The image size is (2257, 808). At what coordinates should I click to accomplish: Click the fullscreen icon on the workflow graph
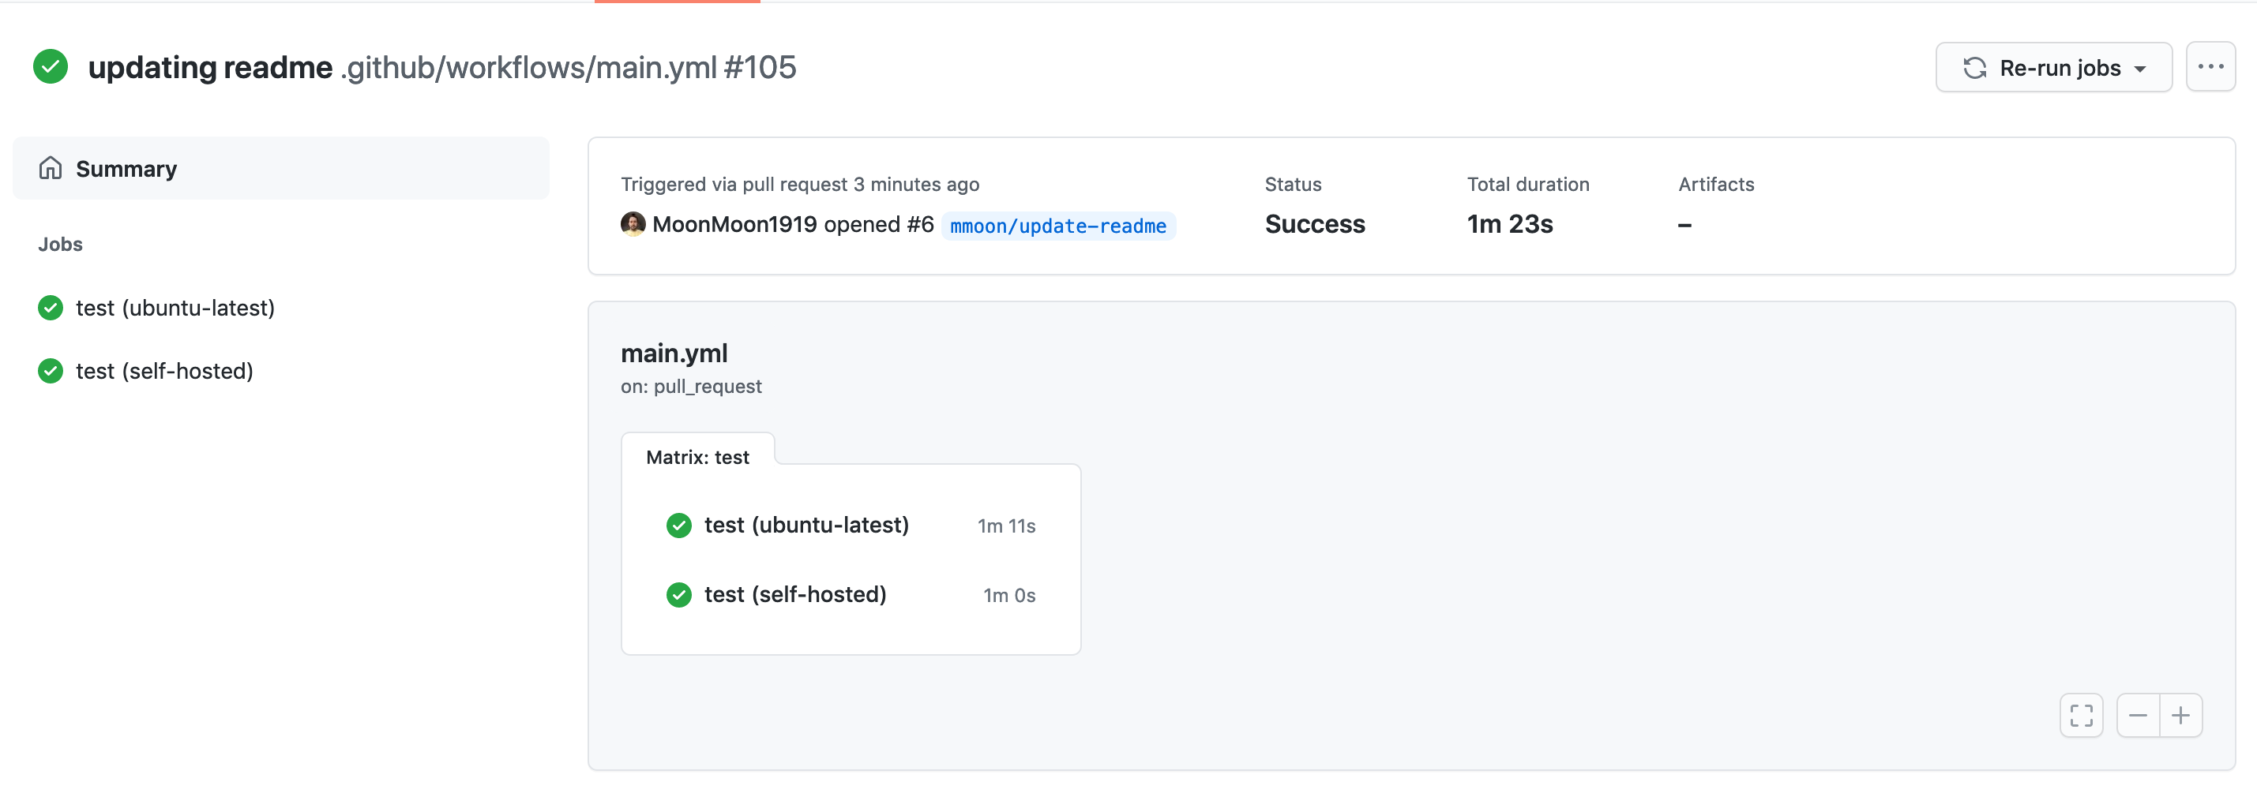pyautogui.click(x=2081, y=715)
